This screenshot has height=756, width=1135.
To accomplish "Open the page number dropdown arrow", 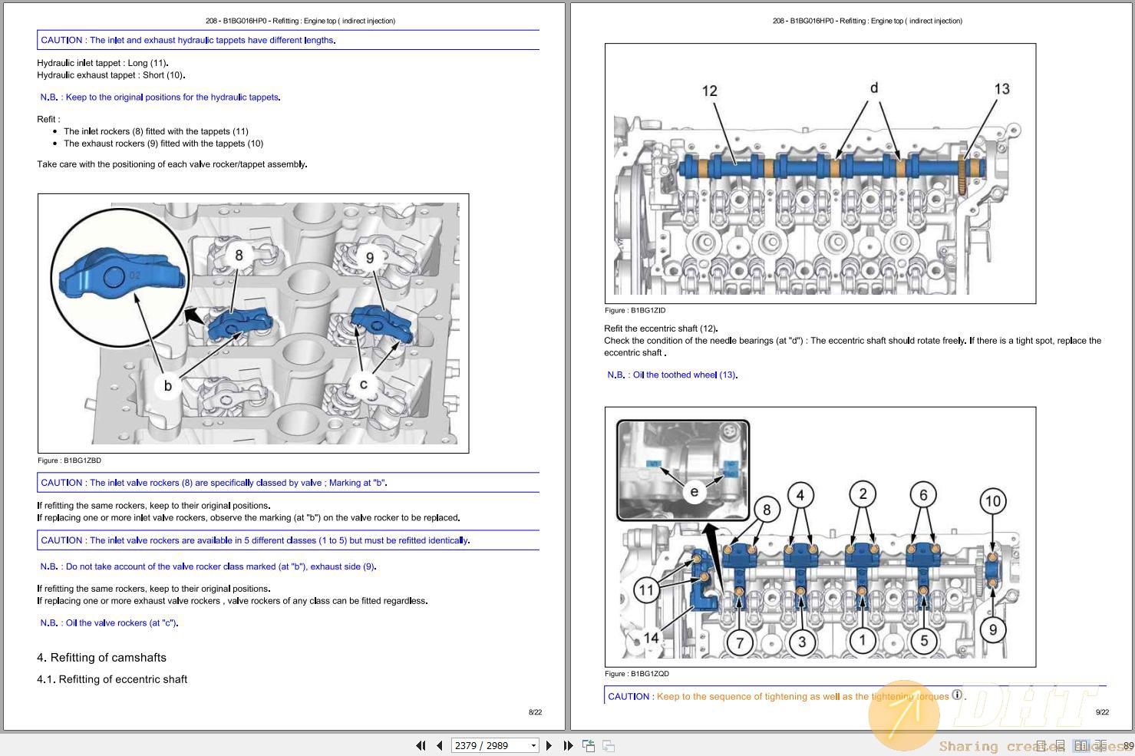I will tap(533, 745).
